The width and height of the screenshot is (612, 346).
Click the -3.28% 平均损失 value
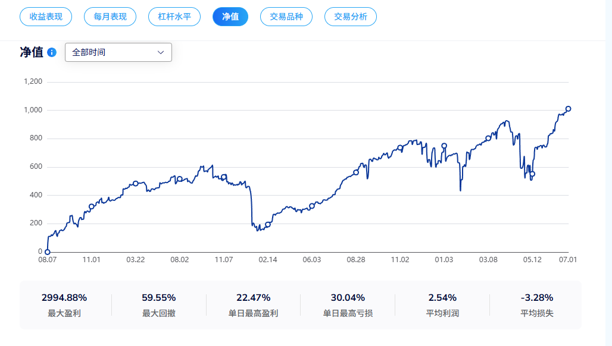[x=537, y=298]
